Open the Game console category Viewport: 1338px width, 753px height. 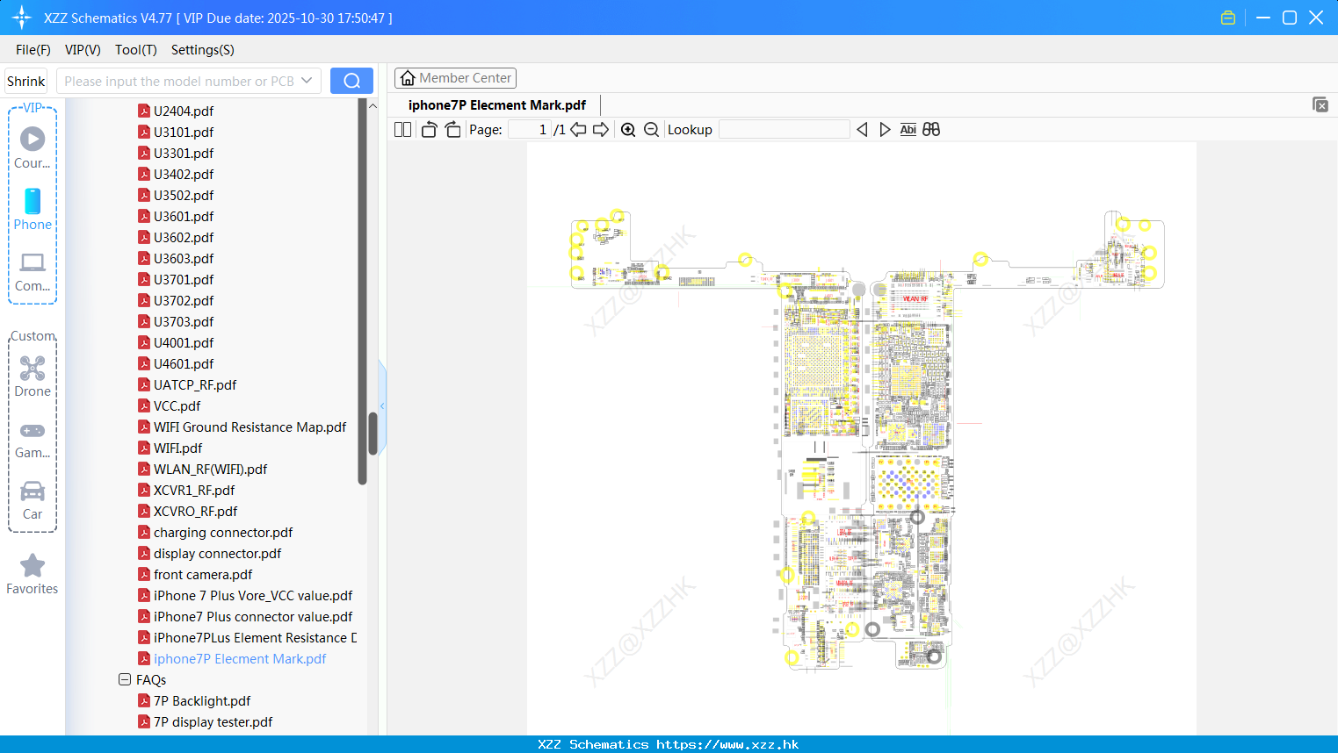tap(33, 439)
